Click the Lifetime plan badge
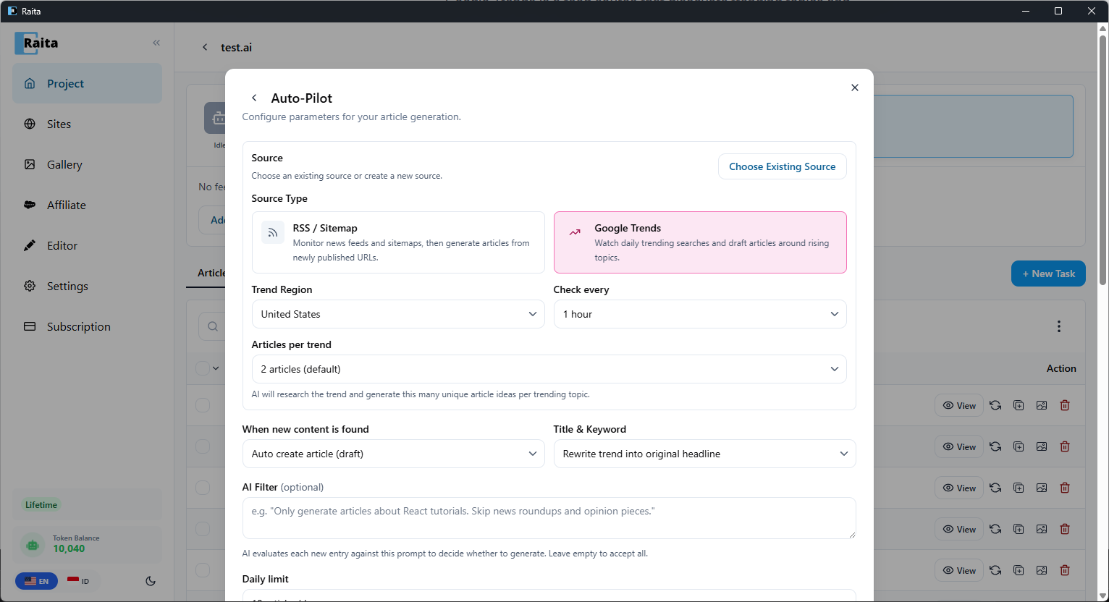1109x602 pixels. 41,505
